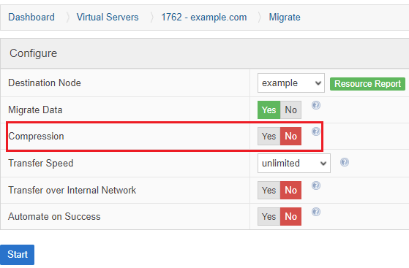Open 1762 - example.com breadcrumb
This screenshot has height=268, width=409.
coord(204,18)
